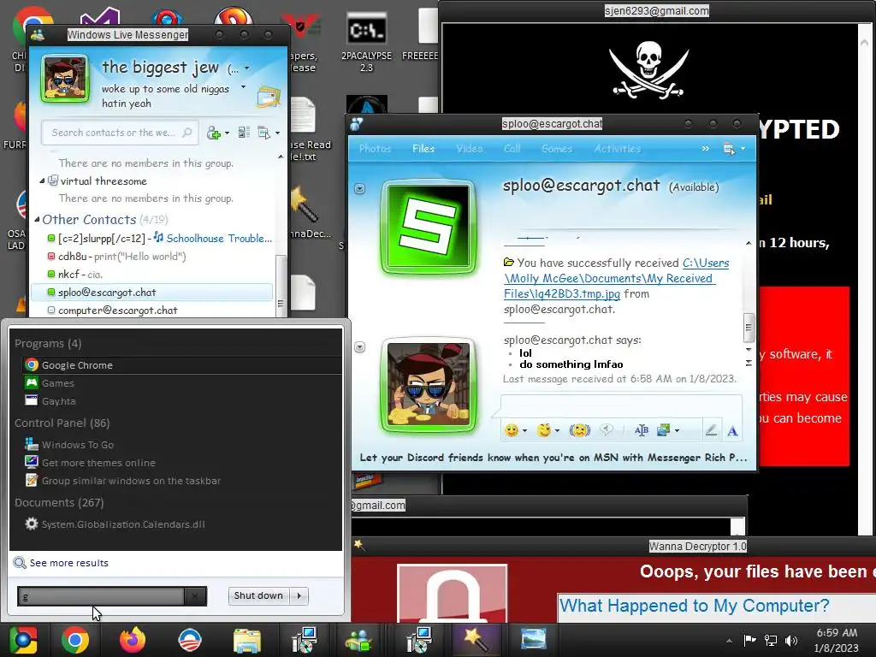Open the personal message dropdown arrow

[243, 87]
